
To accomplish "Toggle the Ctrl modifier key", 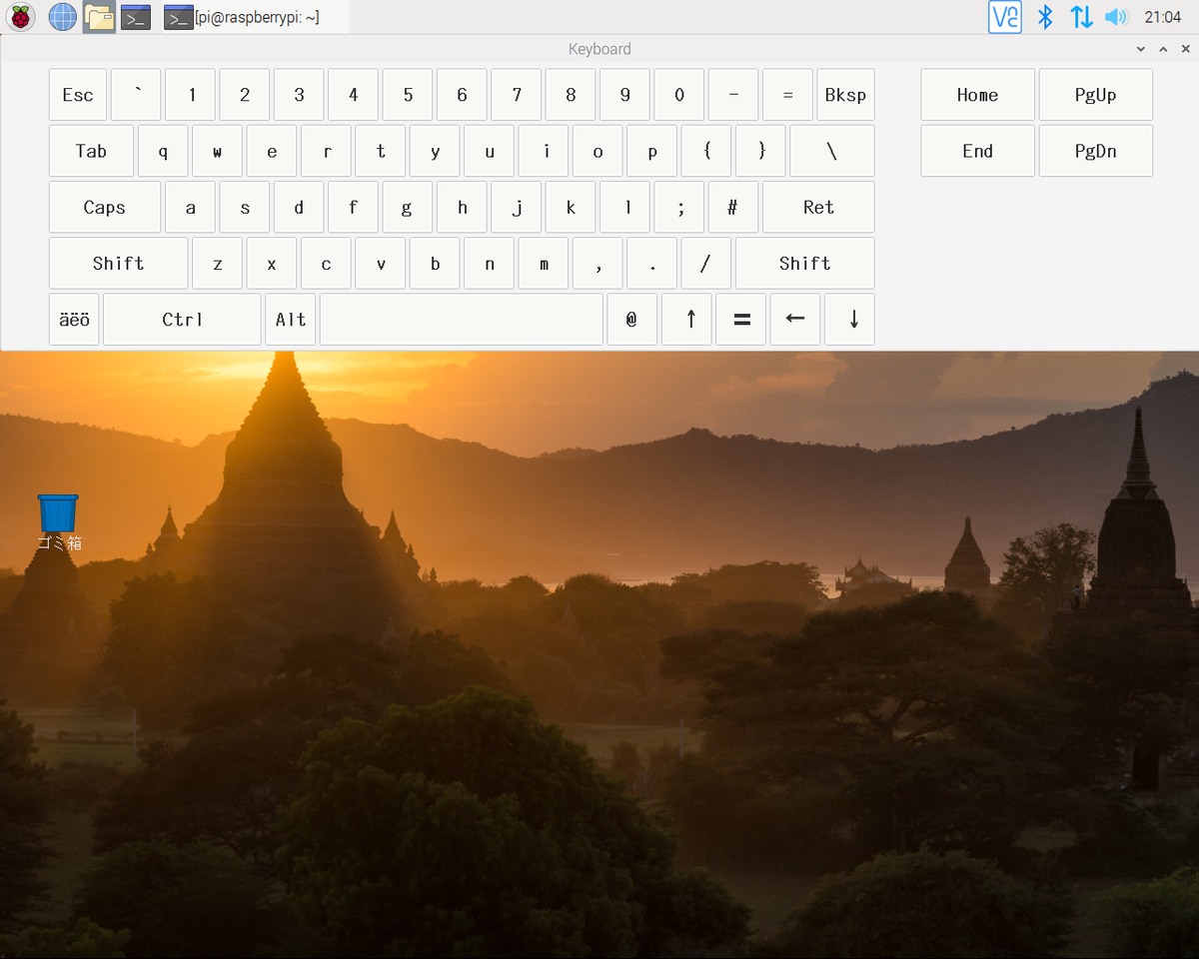I will pyautogui.click(x=182, y=320).
